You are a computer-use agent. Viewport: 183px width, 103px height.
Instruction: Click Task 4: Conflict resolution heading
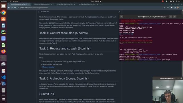tap(63, 33)
